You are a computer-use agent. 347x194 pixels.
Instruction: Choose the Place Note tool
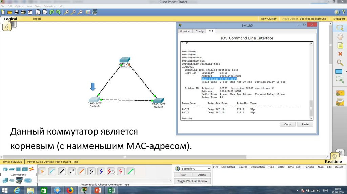point(340,46)
